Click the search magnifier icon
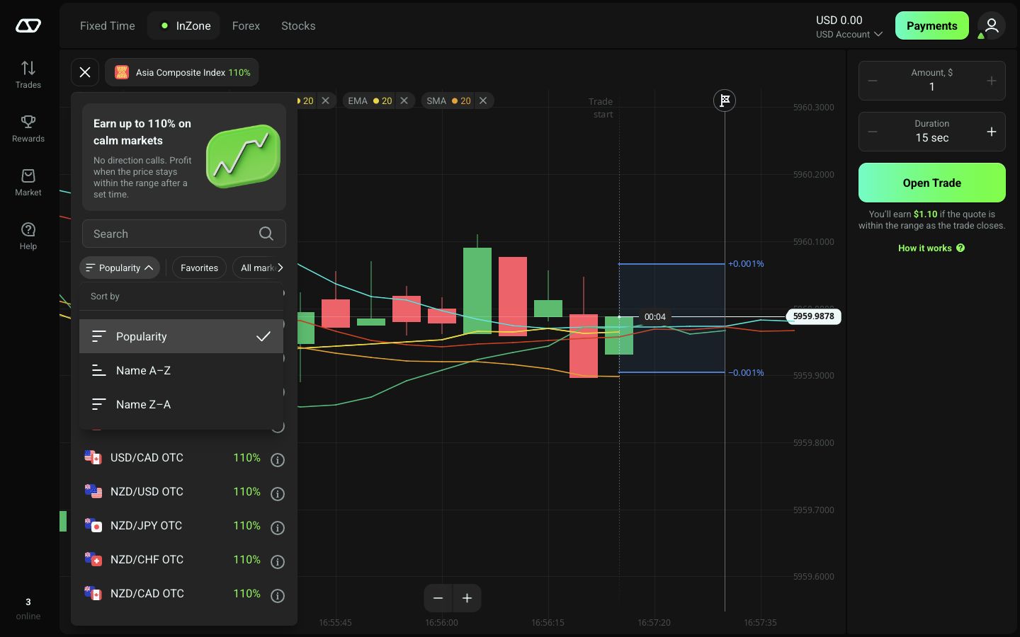 tap(266, 234)
